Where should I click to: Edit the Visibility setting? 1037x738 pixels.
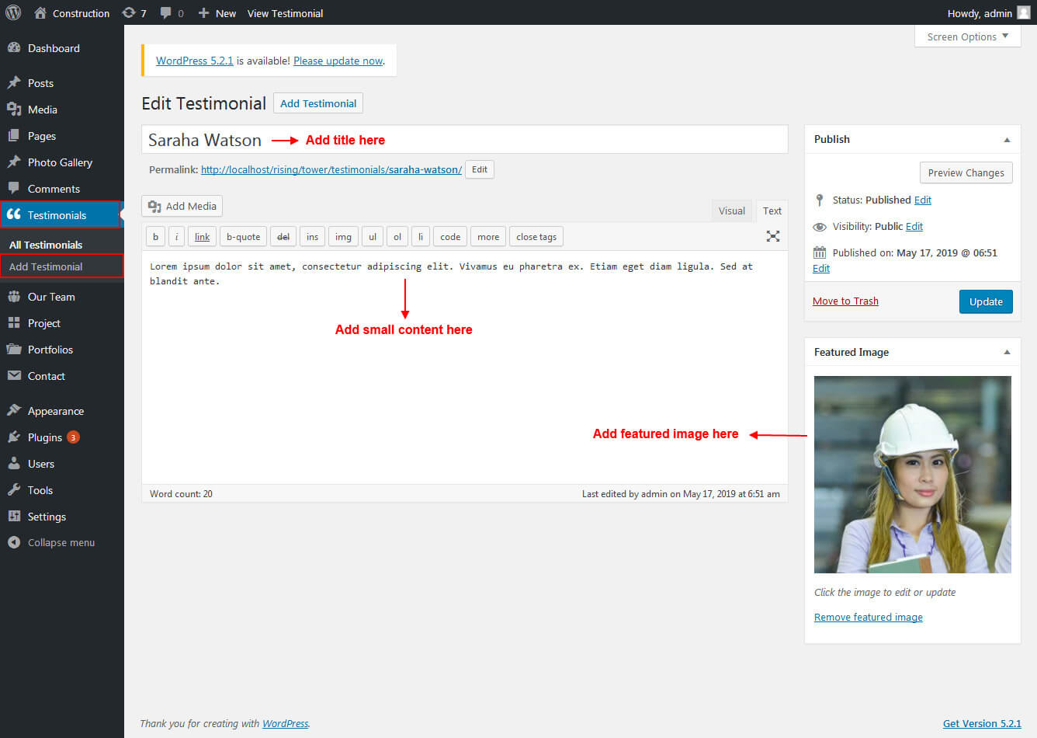click(x=914, y=226)
